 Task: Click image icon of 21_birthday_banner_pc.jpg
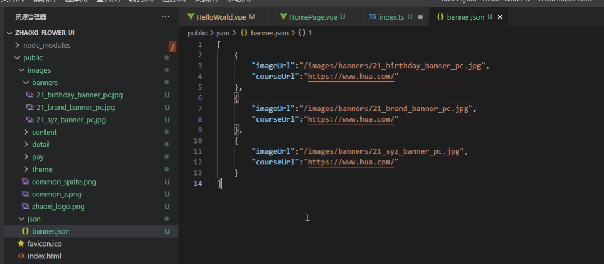(x=30, y=95)
